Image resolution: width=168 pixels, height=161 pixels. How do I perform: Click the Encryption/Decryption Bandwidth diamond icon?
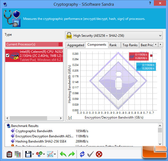click(x=13, y=136)
